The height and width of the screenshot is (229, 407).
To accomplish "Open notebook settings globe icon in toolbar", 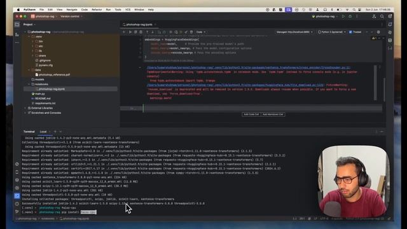I will pyautogui.click(x=378, y=32).
